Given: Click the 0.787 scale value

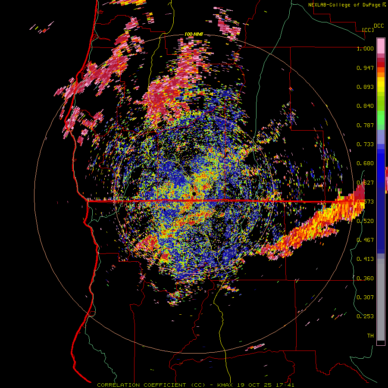Looking at the screenshot, I should click(x=365, y=125).
